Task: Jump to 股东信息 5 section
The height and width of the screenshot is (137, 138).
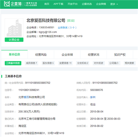Action: tap(48, 63)
